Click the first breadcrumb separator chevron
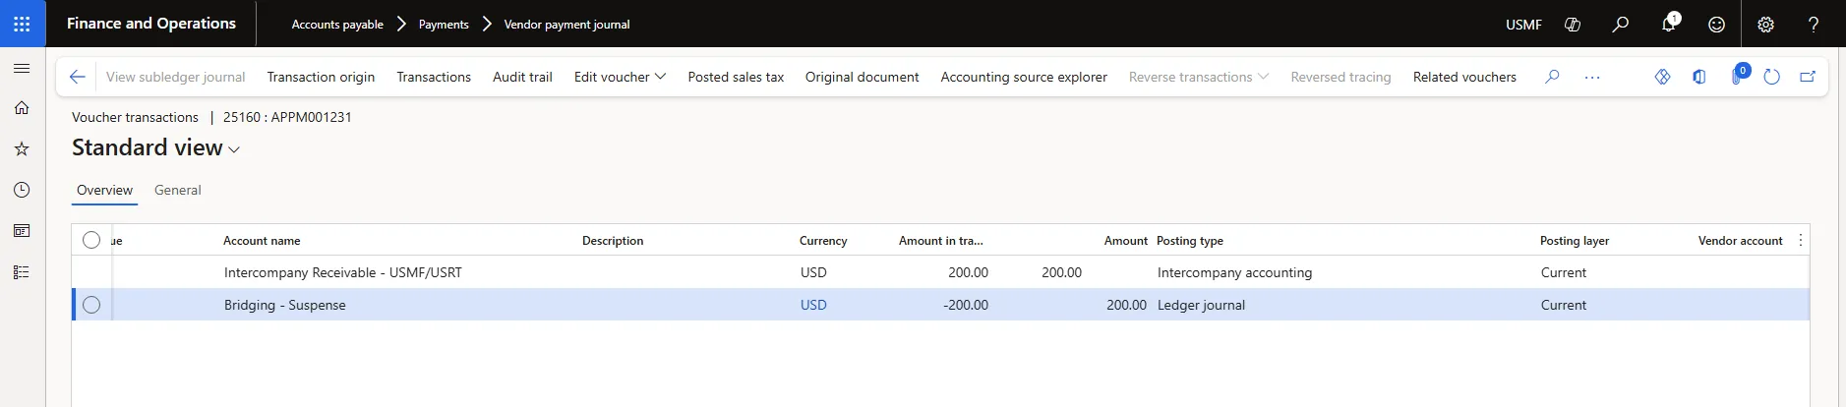1846x407 pixels. tap(401, 24)
